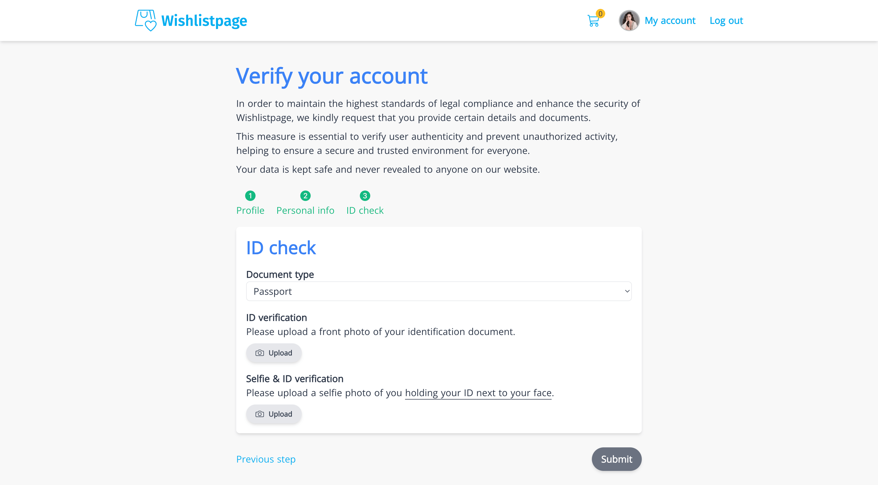878x485 pixels.
Task: Open the shopping cart icon
Action: click(x=593, y=21)
